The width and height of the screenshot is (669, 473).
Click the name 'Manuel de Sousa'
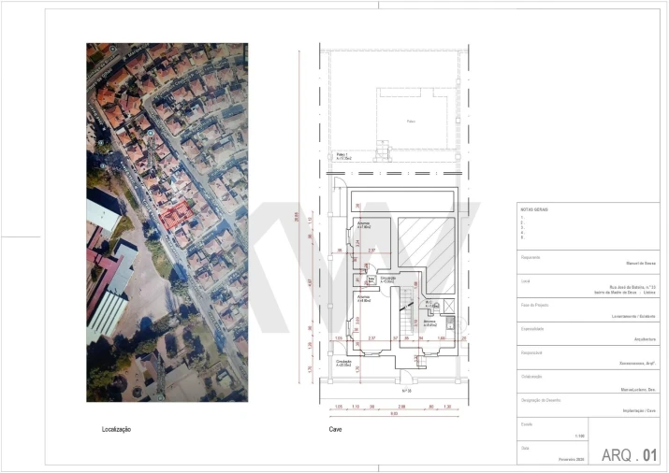pos(640,264)
